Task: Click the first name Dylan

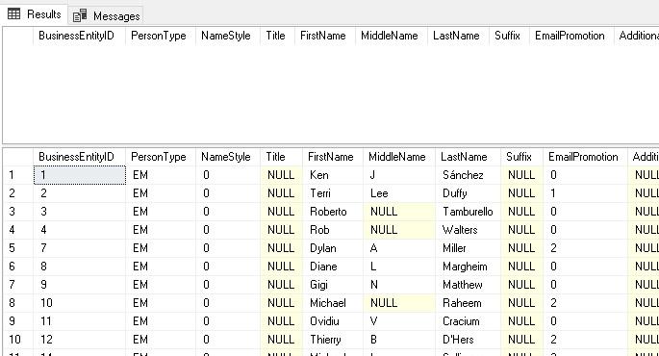Action: coord(323,248)
